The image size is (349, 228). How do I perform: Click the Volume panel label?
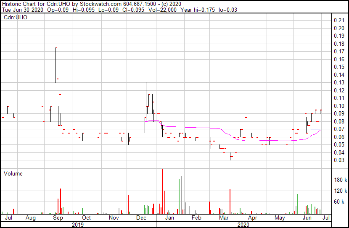(x=13, y=173)
